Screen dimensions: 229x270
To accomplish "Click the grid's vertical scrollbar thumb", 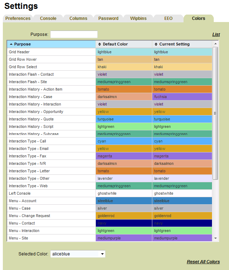I will click(216, 113).
